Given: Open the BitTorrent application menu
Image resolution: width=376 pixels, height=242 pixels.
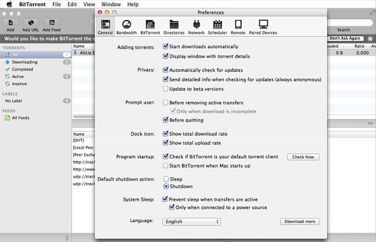Looking at the screenshot, I should [32, 4].
